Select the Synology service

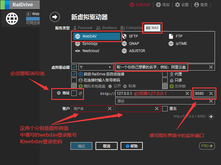click(x=86, y=44)
